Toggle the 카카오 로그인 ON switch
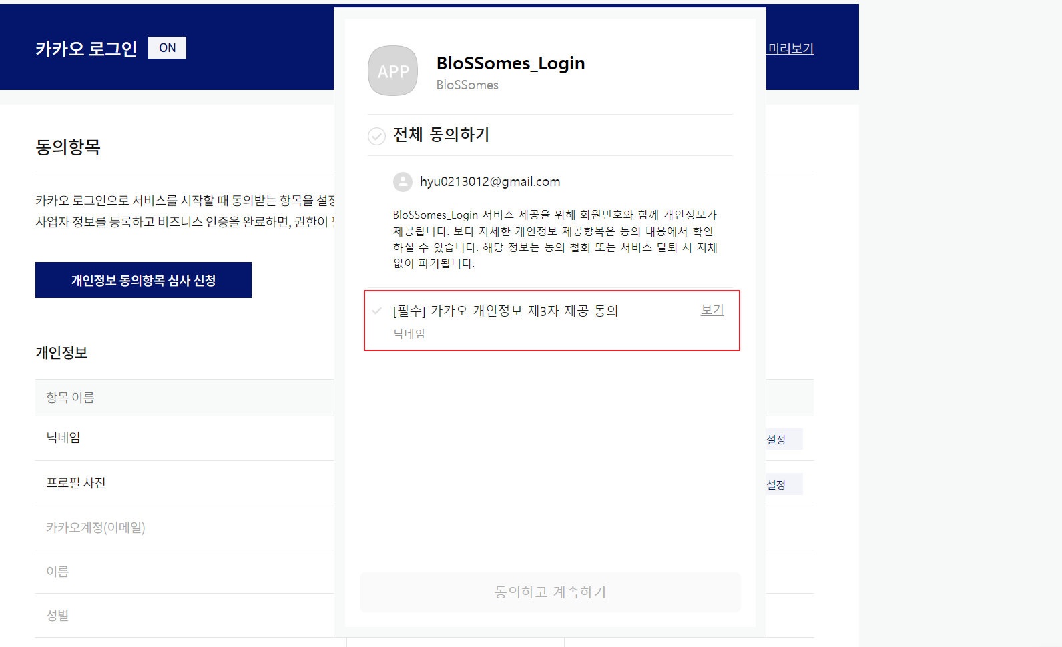This screenshot has width=1062, height=647. 167,48
